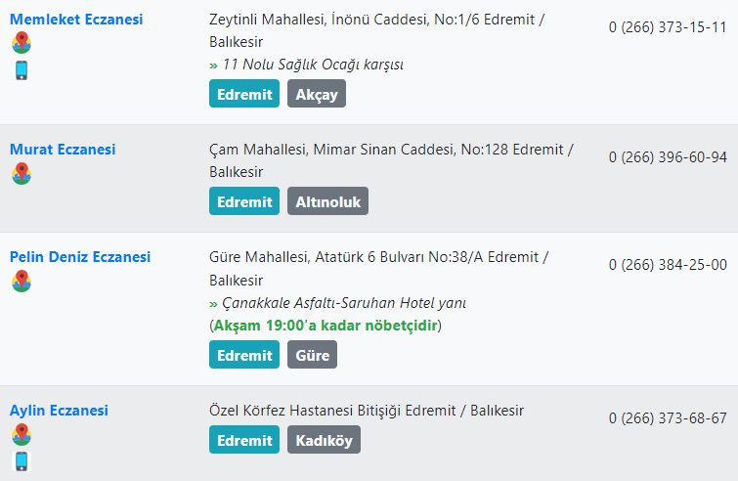This screenshot has width=738, height=481.
Task: Select Edremit tag under Memleket Eczanesi
Action: 244,94
